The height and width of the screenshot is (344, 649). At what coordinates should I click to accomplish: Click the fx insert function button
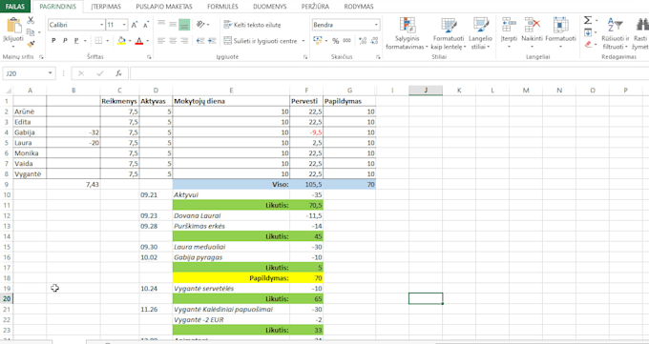pos(118,73)
